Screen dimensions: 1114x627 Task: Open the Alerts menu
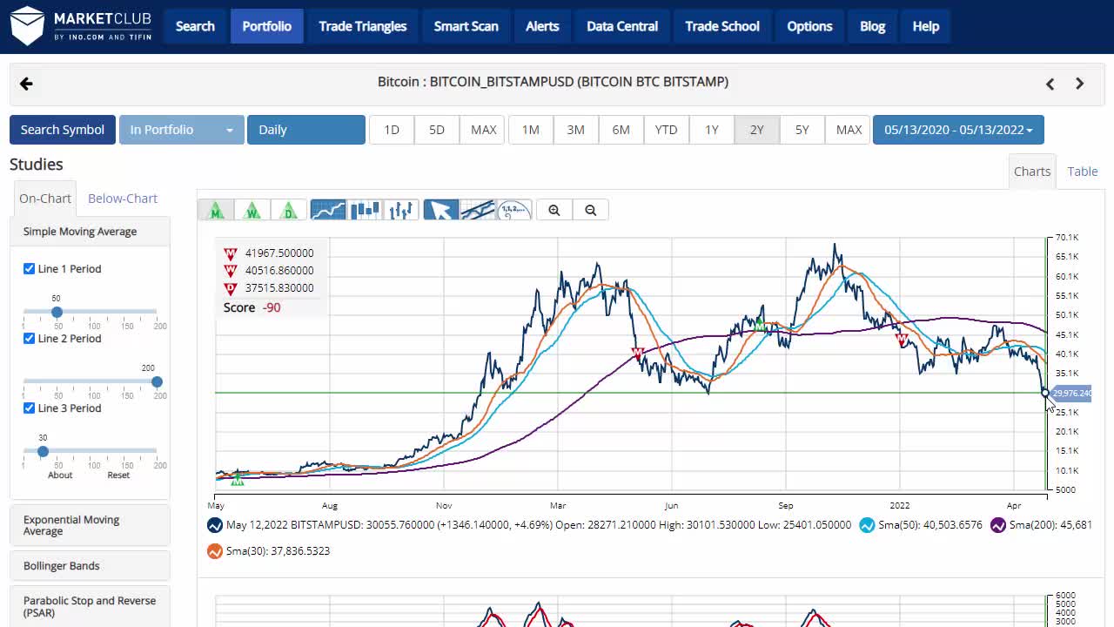tap(542, 26)
